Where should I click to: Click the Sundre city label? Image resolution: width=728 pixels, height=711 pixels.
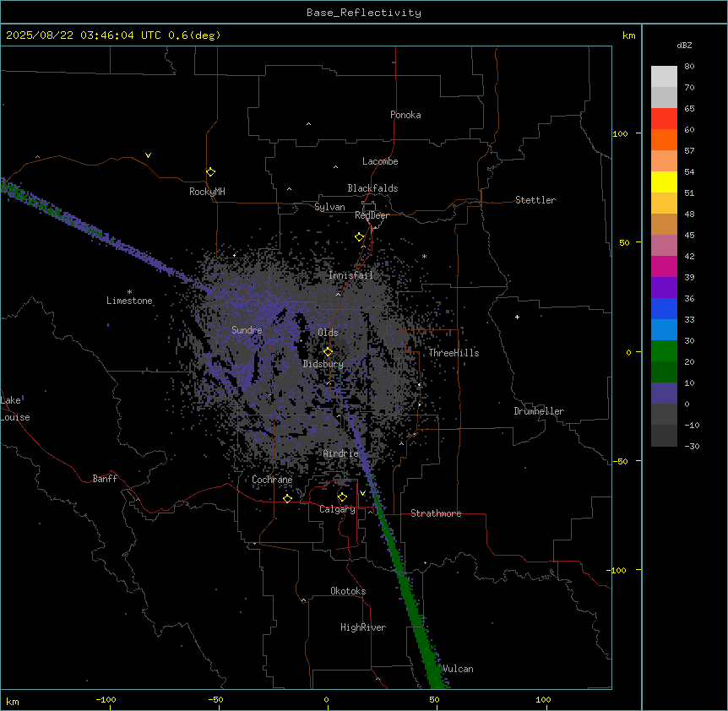coord(247,330)
